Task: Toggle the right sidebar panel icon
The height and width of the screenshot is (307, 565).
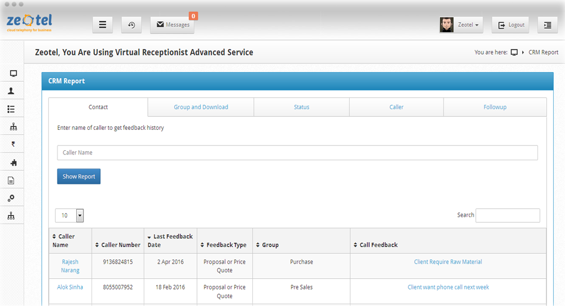Action: pyautogui.click(x=547, y=25)
